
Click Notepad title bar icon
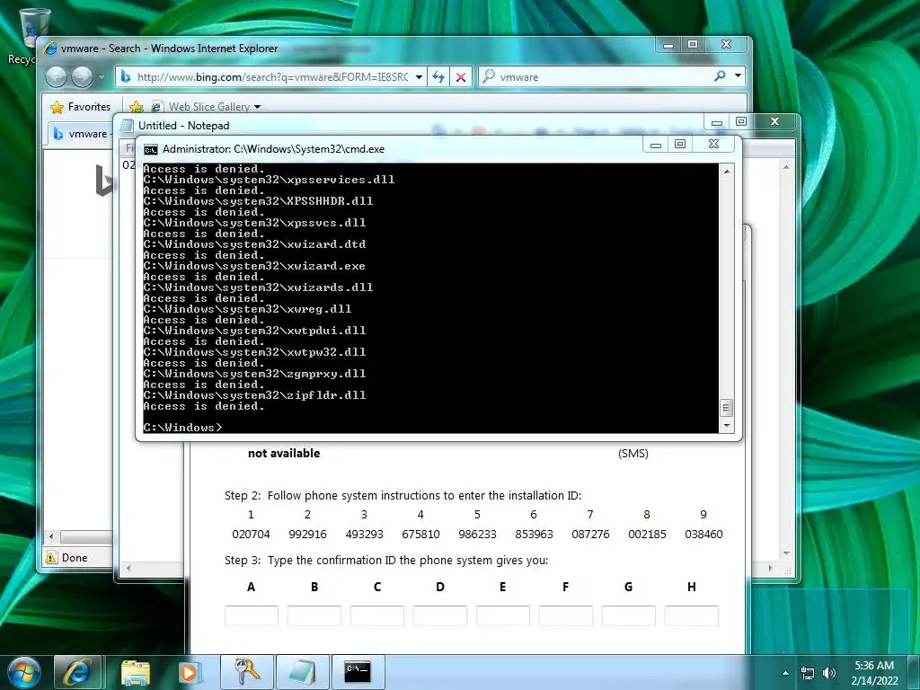[x=127, y=126]
